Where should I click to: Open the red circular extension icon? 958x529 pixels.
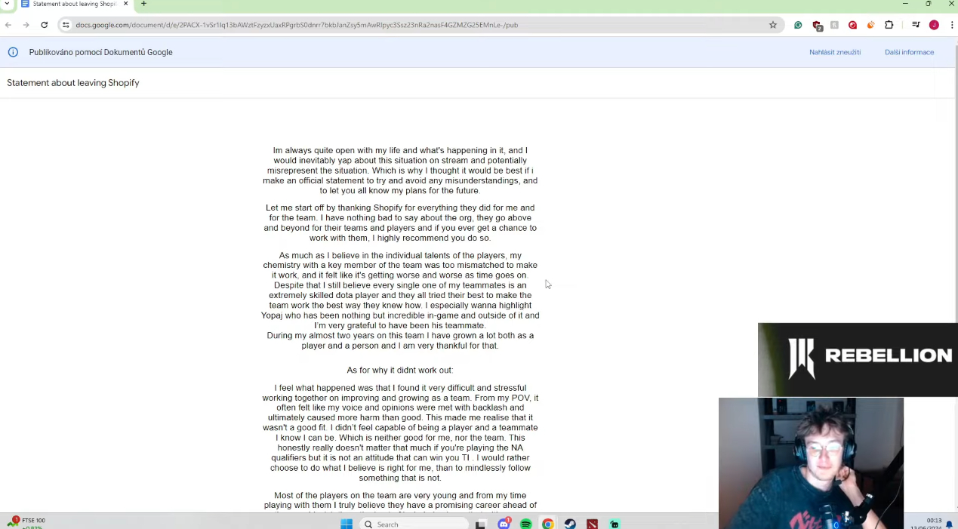point(852,25)
